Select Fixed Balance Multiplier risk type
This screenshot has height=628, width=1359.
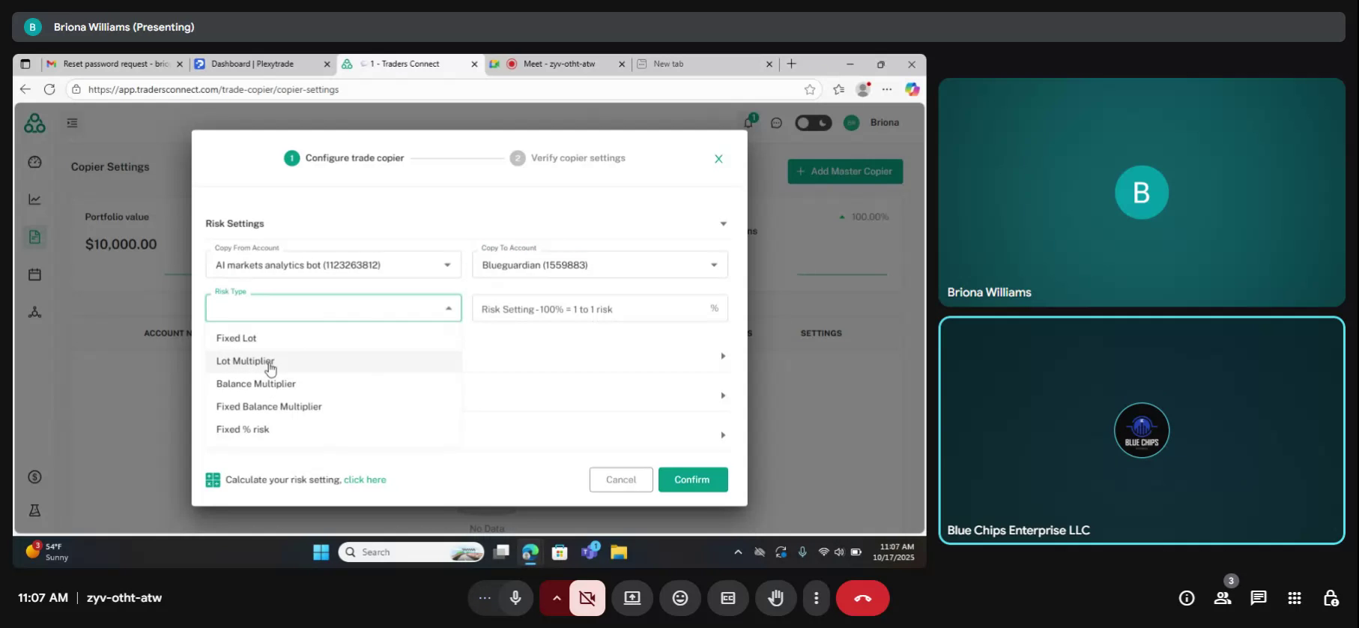click(x=333, y=406)
